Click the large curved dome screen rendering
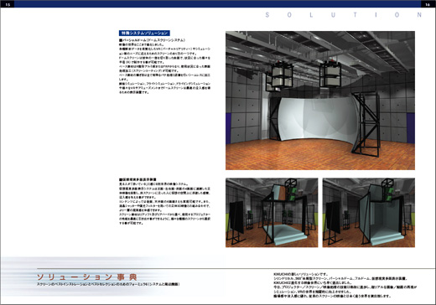Viewport: 436px width, 305px height. point(320,101)
